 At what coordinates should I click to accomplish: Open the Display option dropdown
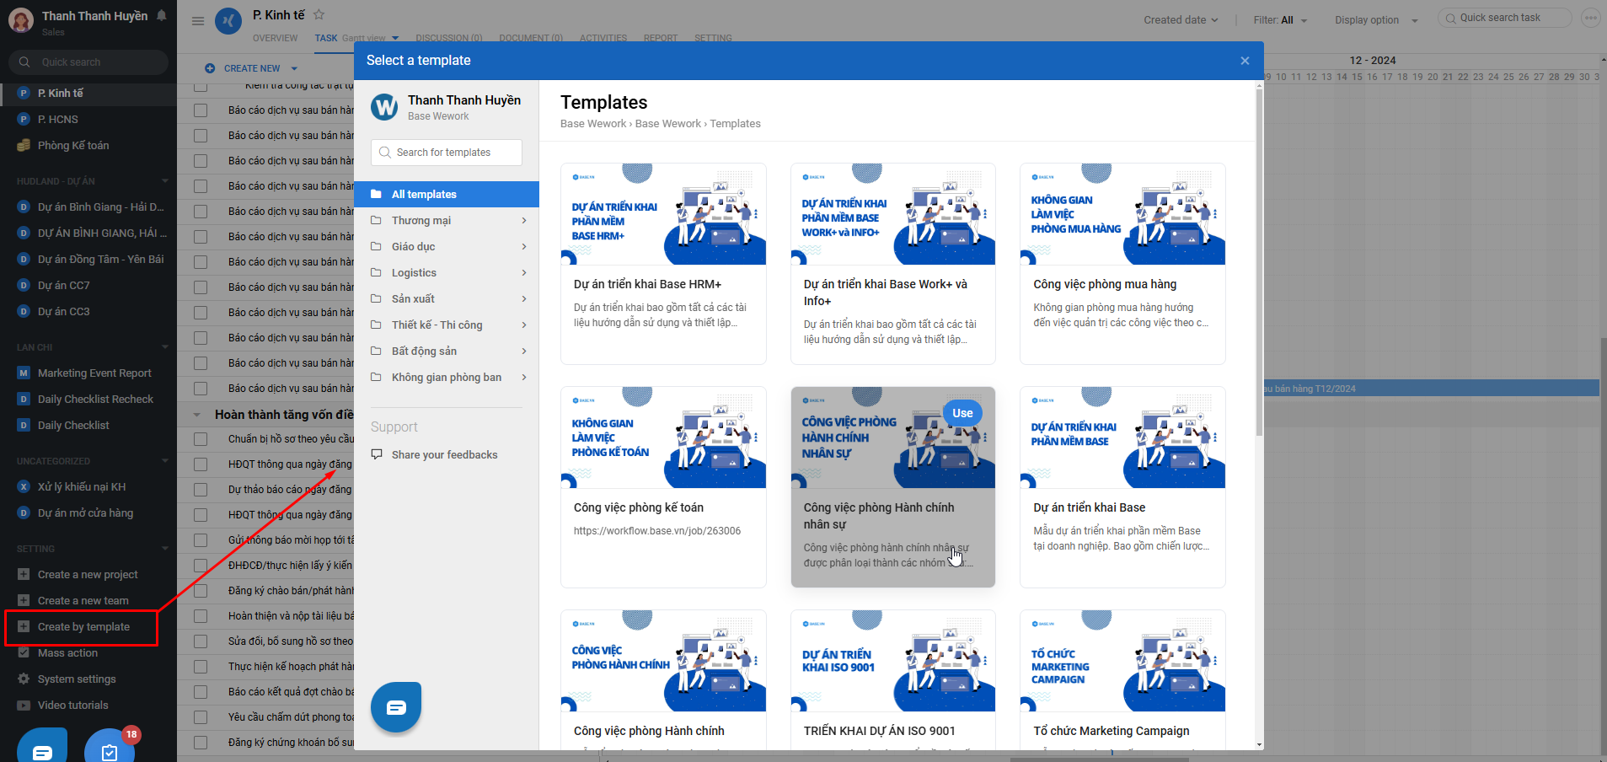(x=1376, y=19)
